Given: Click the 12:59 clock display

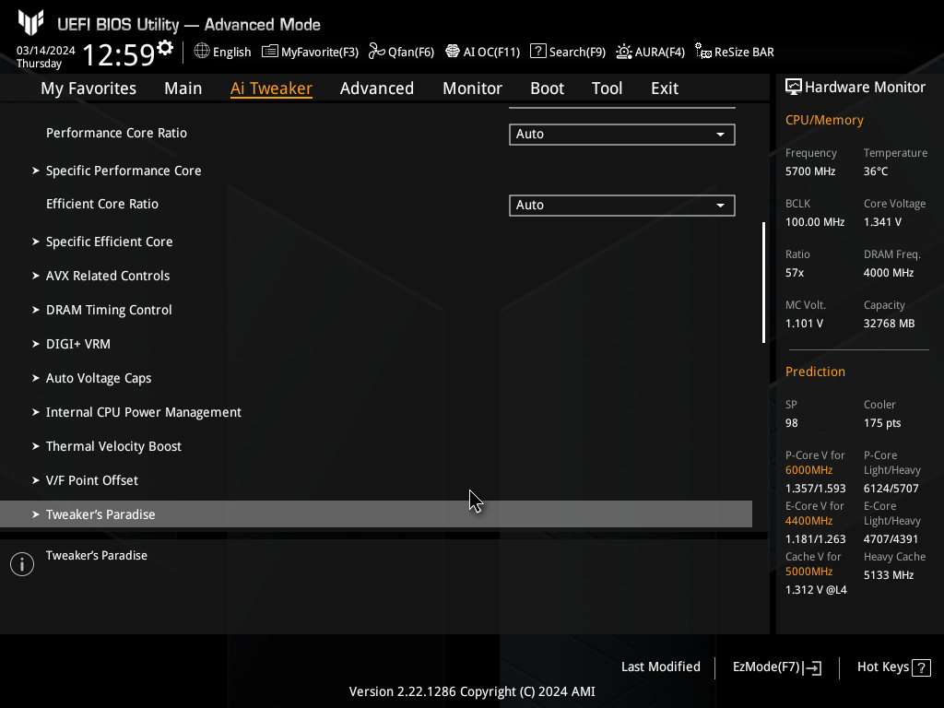Looking at the screenshot, I should 119,54.
